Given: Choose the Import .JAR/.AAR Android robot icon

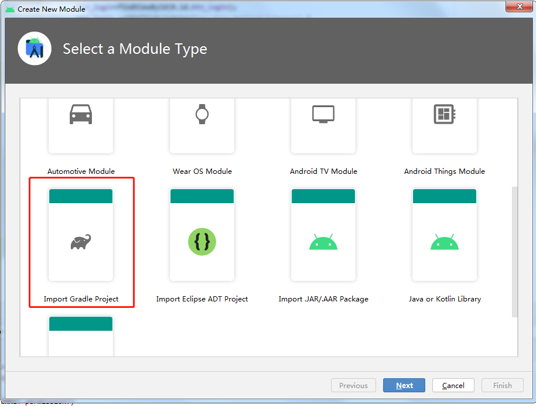Looking at the screenshot, I should click(323, 242).
